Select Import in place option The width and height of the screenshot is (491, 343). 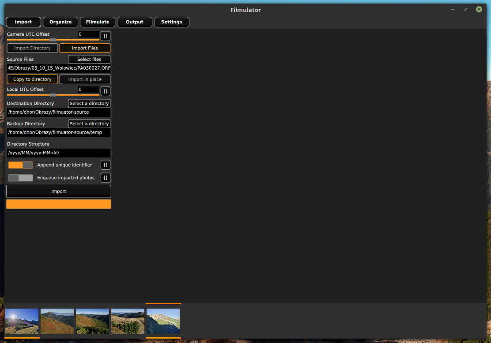(x=85, y=79)
